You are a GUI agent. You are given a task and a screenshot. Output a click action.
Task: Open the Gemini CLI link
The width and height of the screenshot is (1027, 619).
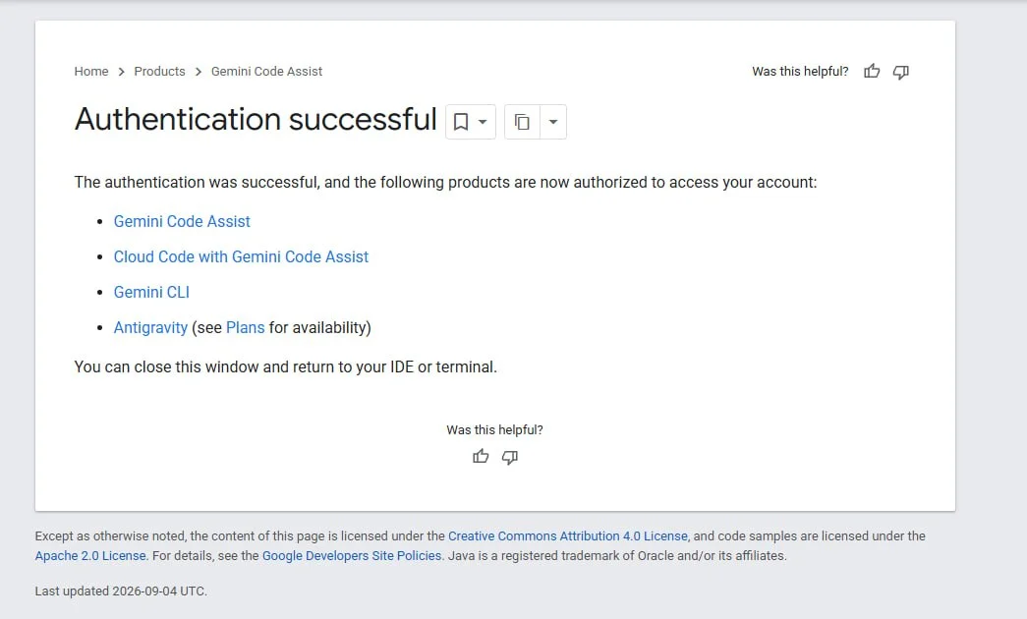tap(151, 292)
